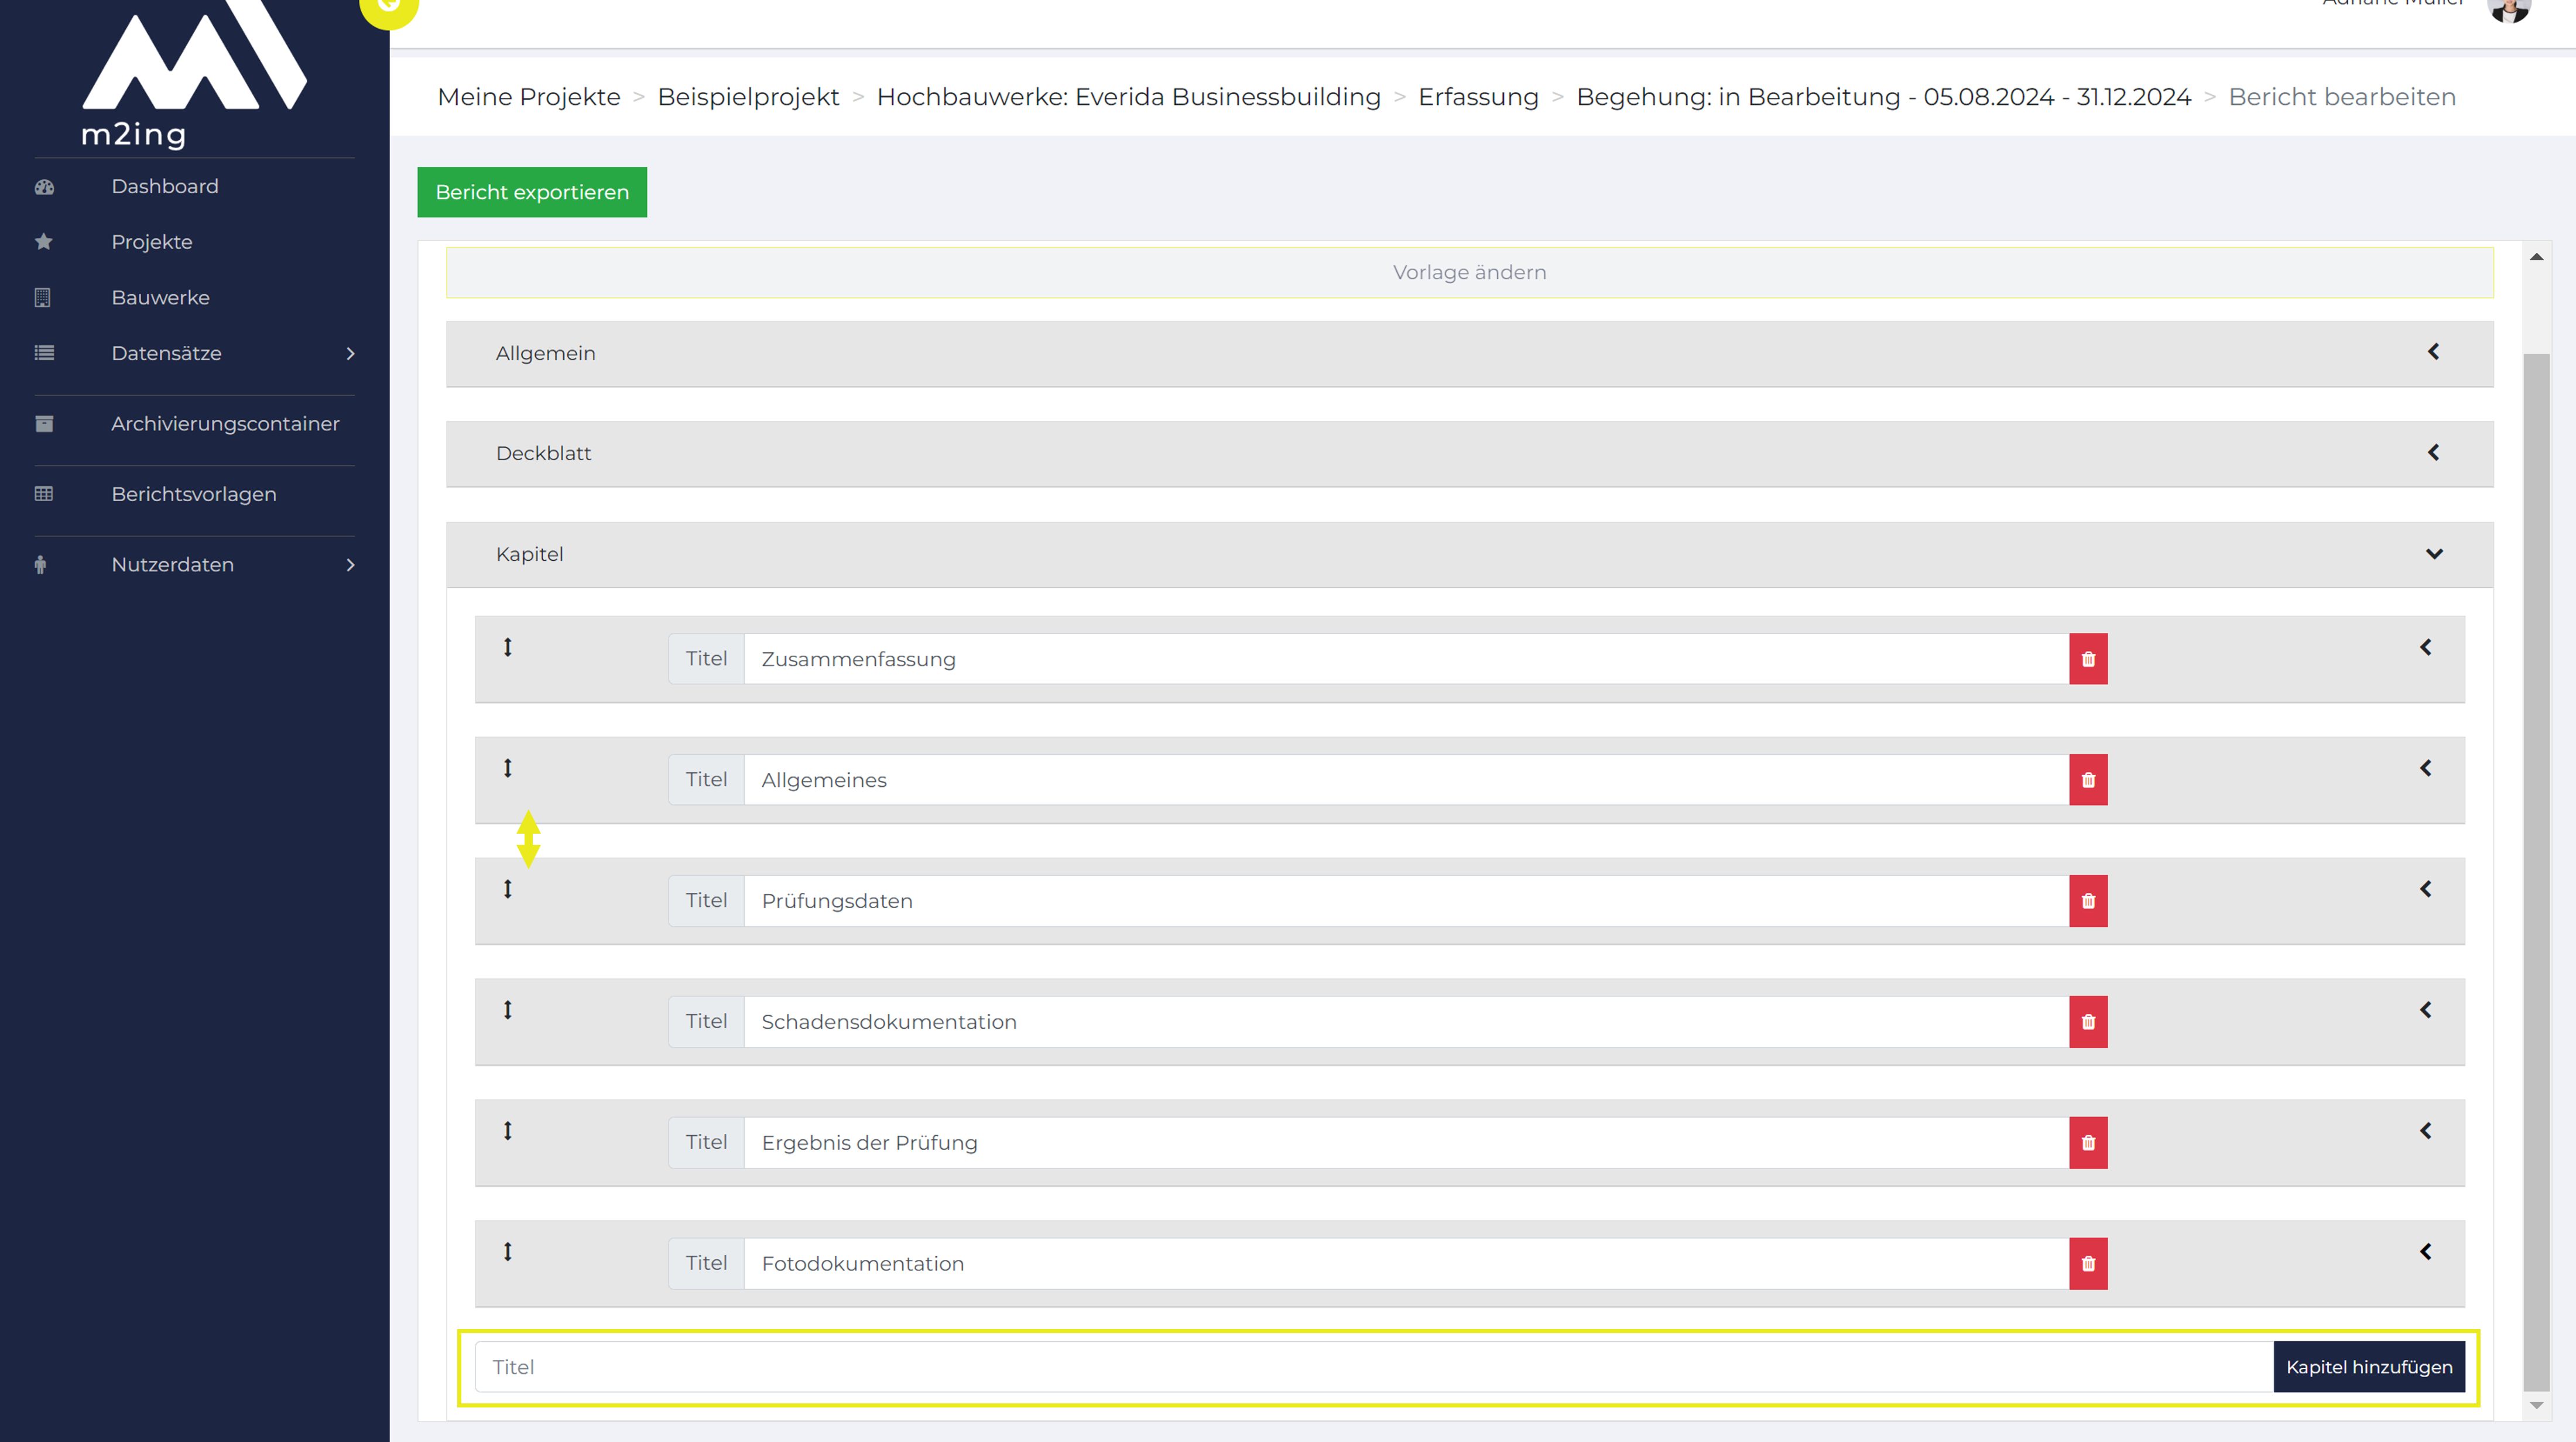Collapse the Kapitel section

point(2434,554)
